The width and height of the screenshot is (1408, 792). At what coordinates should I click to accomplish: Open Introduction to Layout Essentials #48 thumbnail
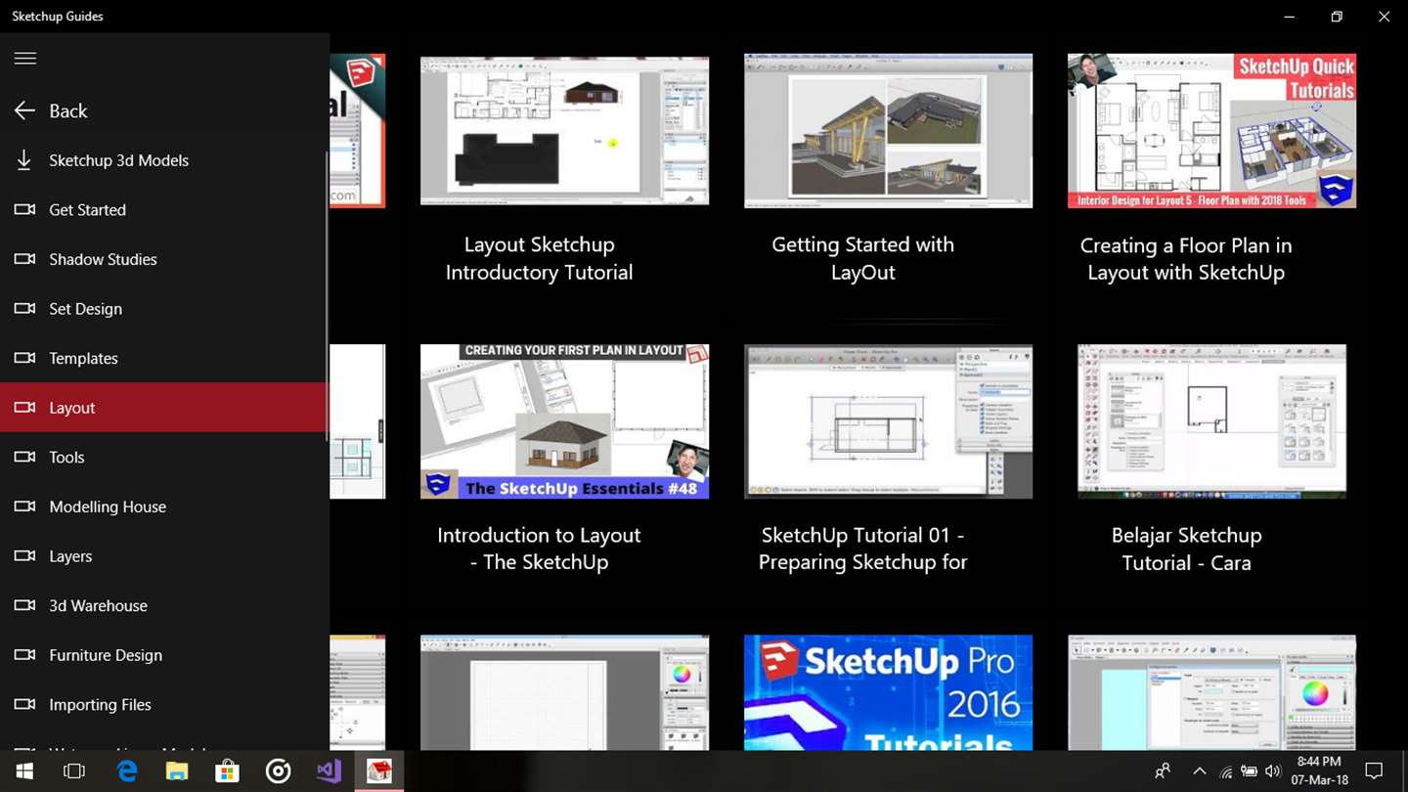click(x=564, y=420)
